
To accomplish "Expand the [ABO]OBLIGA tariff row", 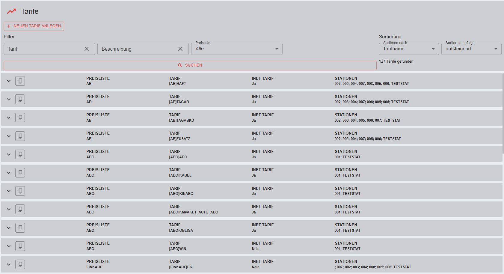I will point(9,228).
